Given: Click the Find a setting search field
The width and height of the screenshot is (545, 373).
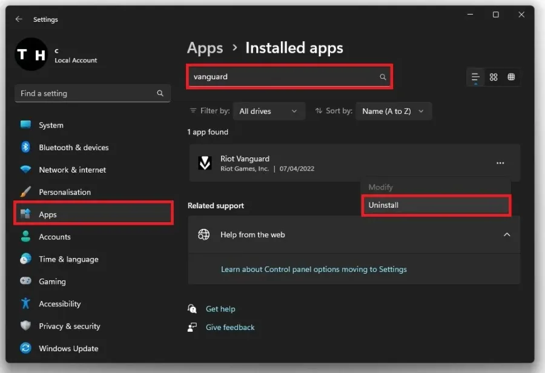Looking at the screenshot, I should pos(93,93).
